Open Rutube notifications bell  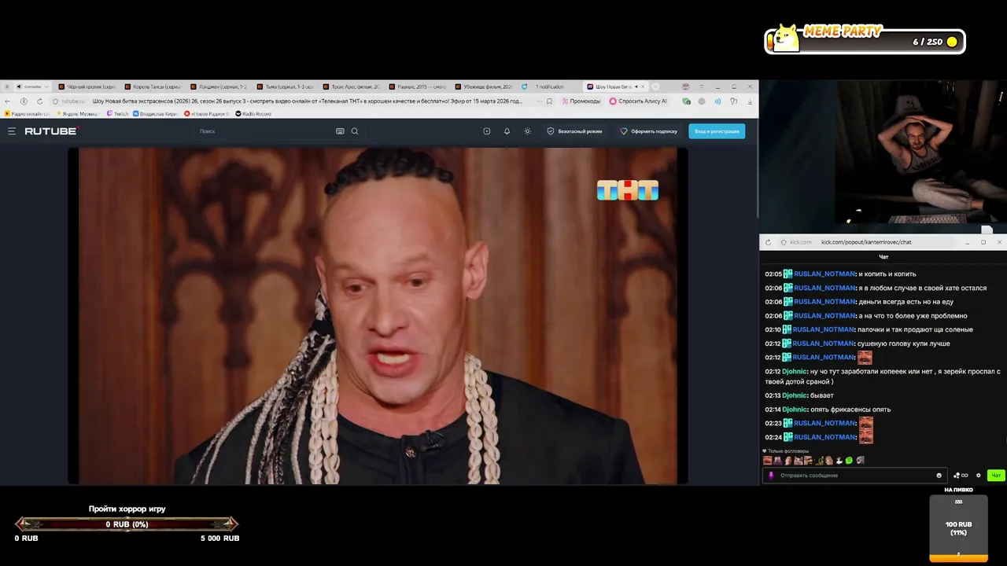[507, 131]
